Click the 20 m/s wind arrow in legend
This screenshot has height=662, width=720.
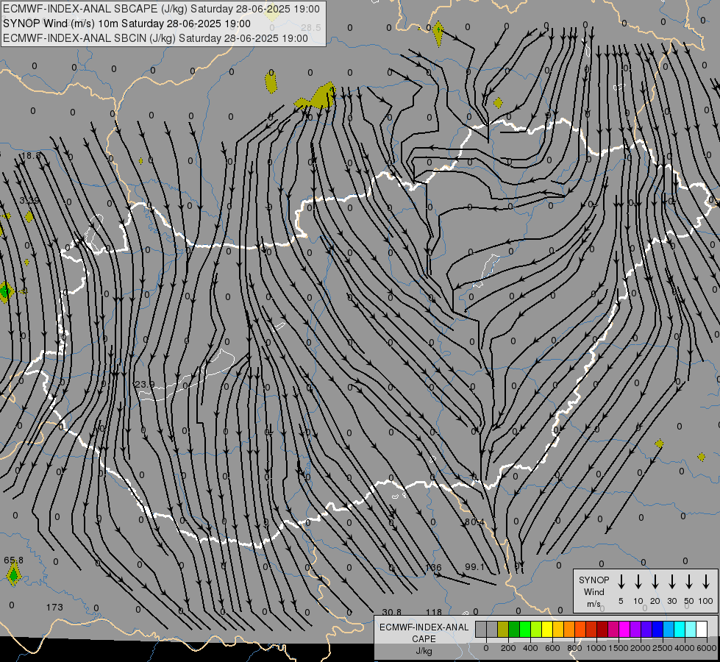click(655, 582)
